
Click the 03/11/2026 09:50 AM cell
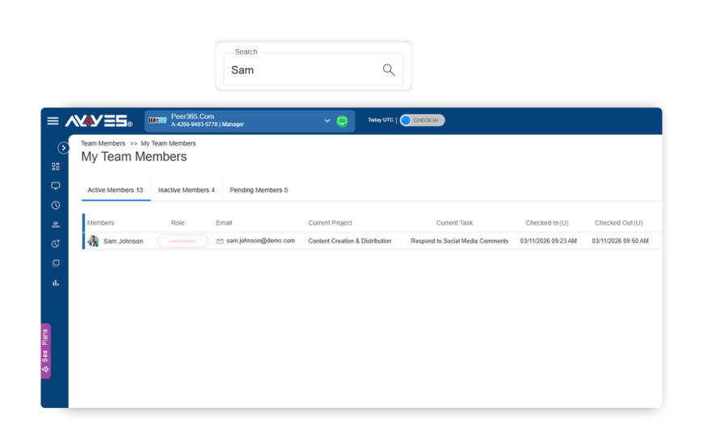point(620,241)
